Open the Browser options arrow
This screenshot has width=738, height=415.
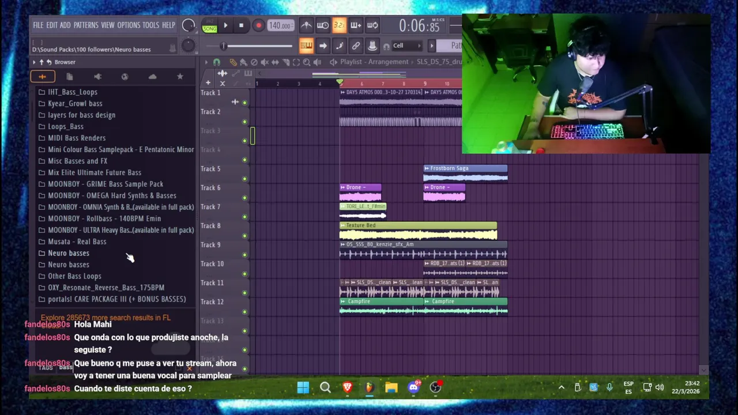(x=34, y=62)
